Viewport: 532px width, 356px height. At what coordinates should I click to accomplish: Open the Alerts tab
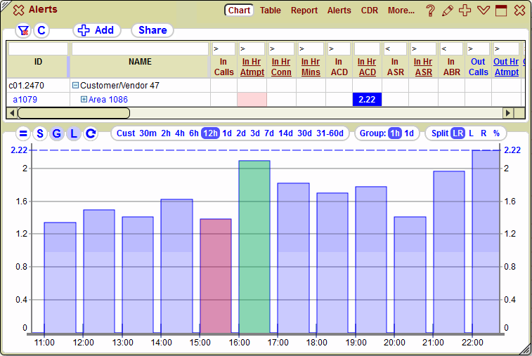coord(339,11)
